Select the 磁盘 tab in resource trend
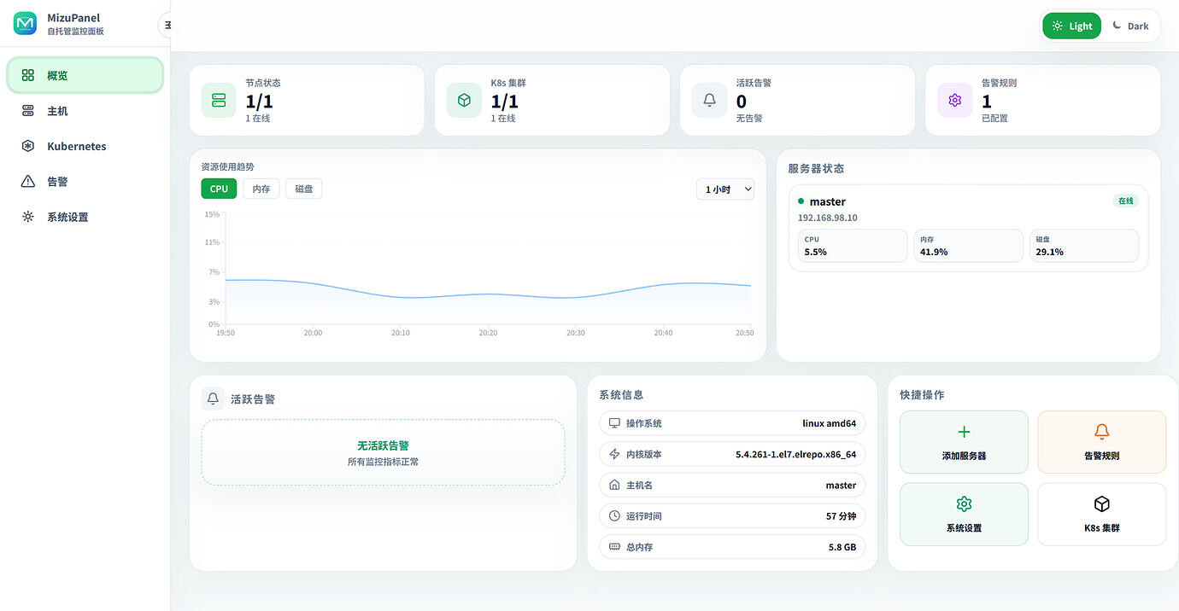1179x611 pixels. (304, 189)
